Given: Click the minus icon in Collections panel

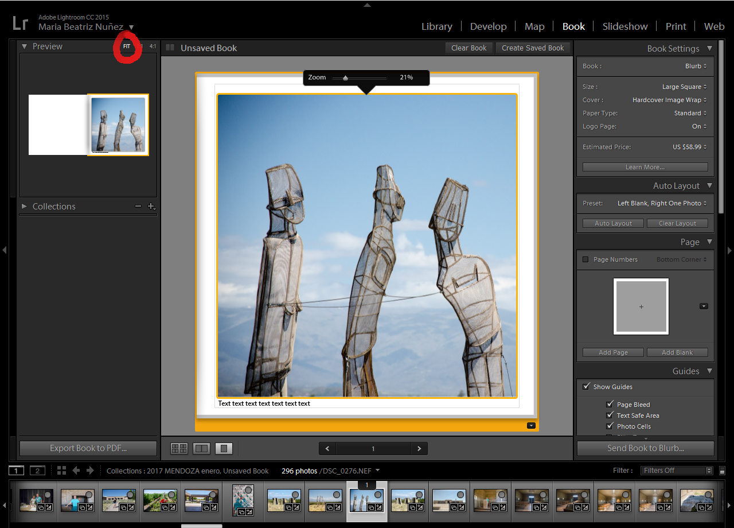Looking at the screenshot, I should pyautogui.click(x=138, y=207).
